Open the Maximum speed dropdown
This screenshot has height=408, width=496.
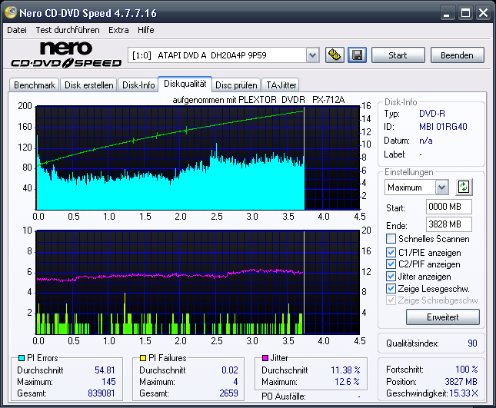[x=441, y=187]
